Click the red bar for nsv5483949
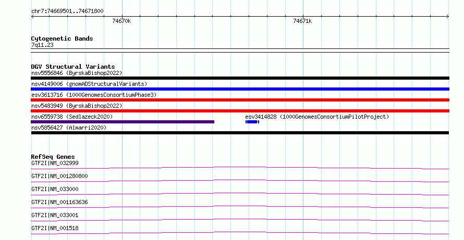464x240 pixels. tap(240, 111)
